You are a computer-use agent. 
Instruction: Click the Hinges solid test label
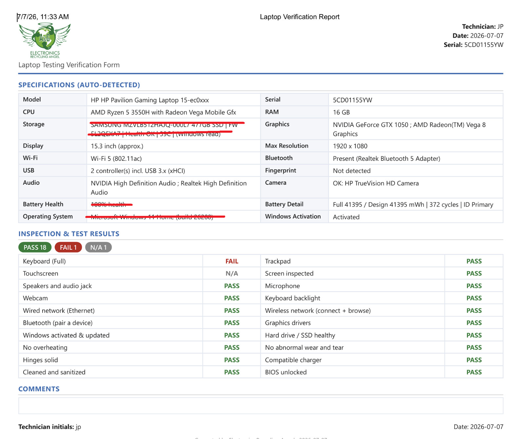click(x=40, y=360)
